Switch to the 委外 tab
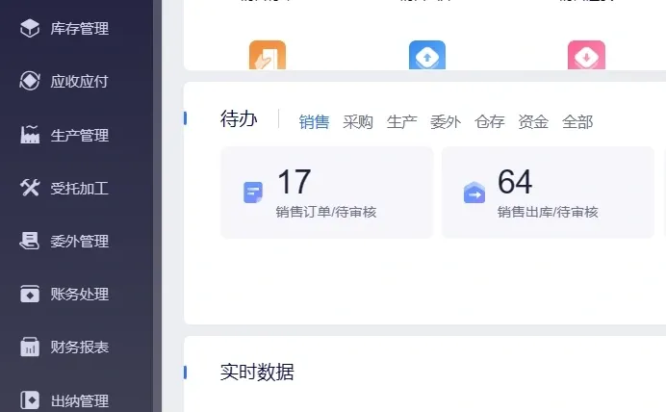Image resolution: width=666 pixels, height=412 pixels. coord(446,122)
